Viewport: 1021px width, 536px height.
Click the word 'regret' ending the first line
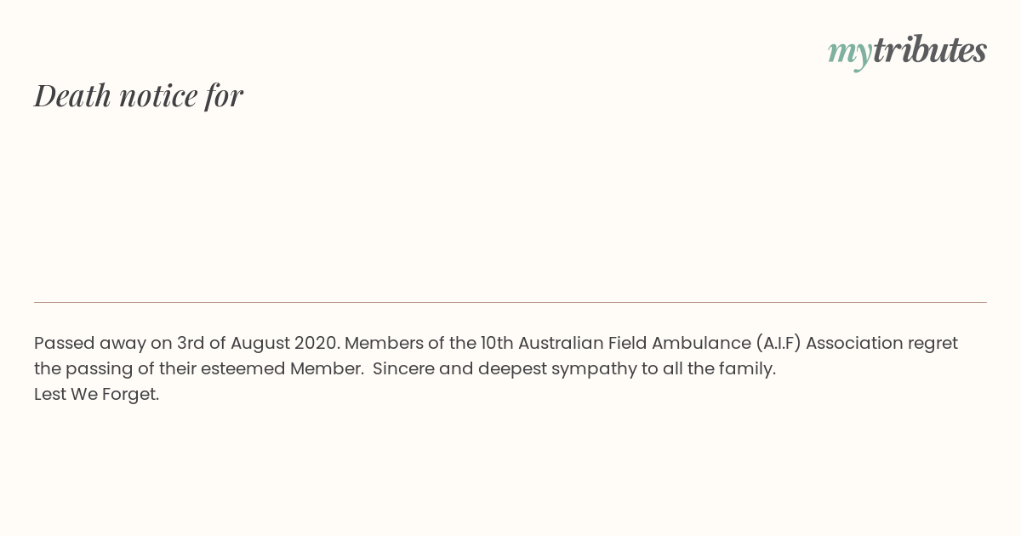[933, 344]
